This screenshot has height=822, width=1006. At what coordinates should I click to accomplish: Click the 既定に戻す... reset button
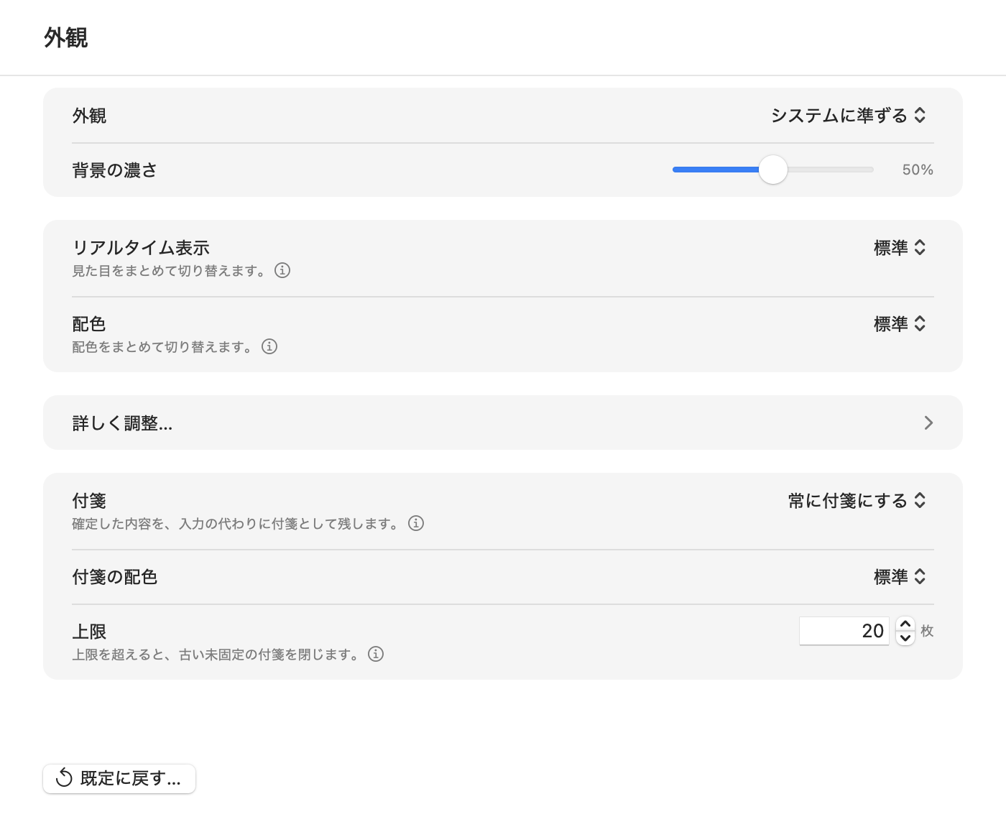(119, 779)
